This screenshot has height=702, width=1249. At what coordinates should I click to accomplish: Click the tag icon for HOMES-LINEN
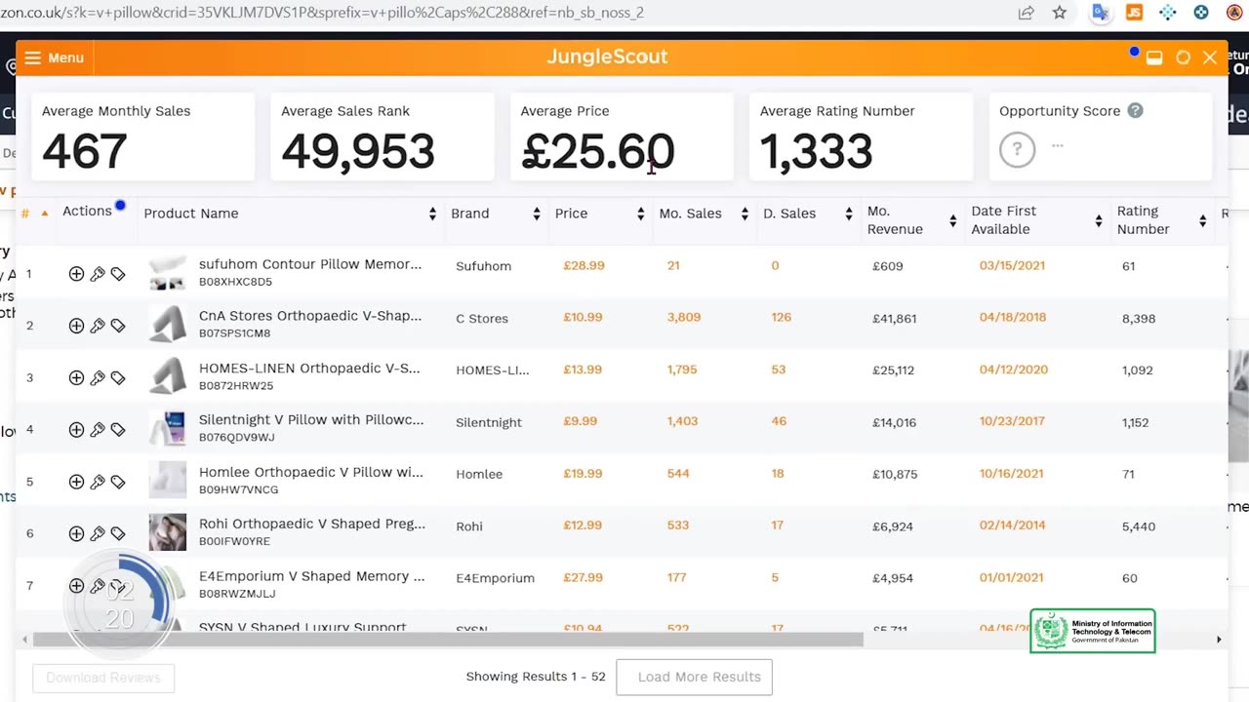point(118,377)
